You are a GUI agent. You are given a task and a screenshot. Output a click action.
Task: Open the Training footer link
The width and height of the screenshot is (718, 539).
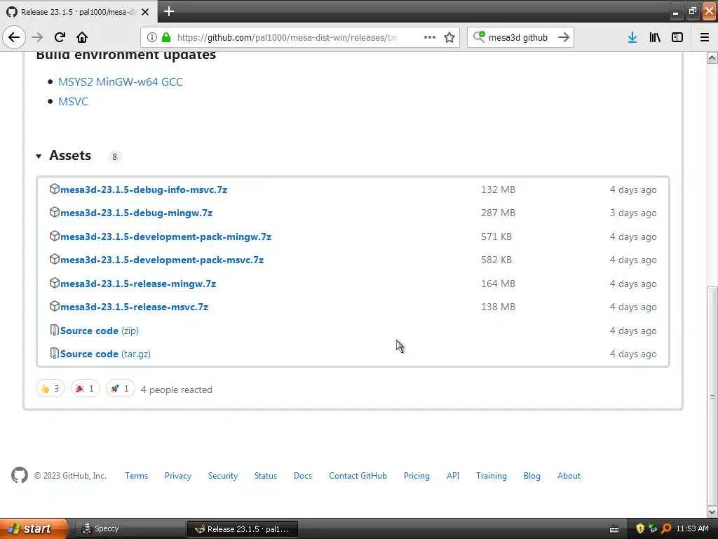[492, 476]
